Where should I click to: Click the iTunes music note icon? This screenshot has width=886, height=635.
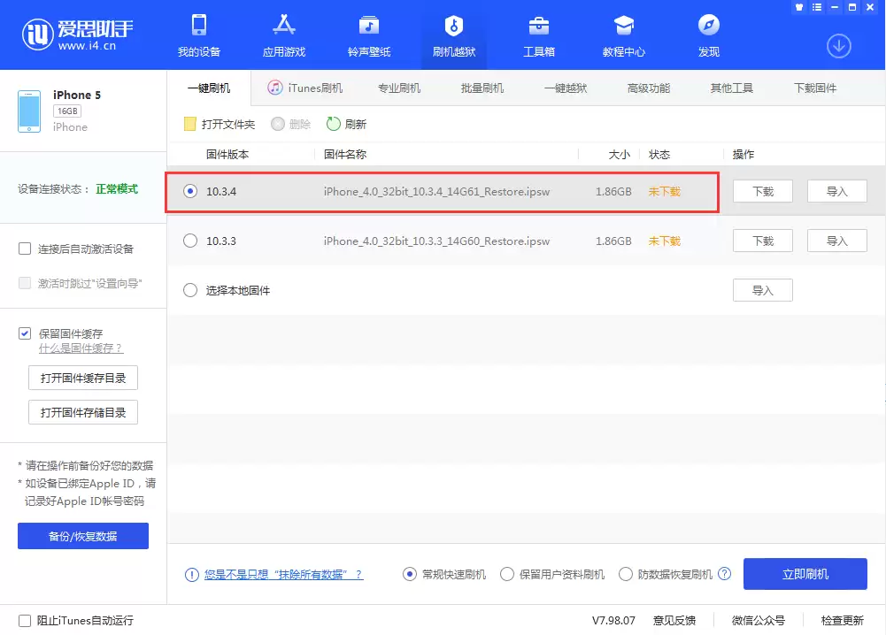click(275, 88)
